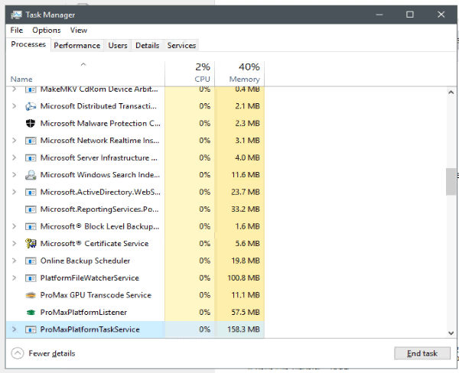
Task: Select Microsoft.ReportingServices row name
Action: 99,209
